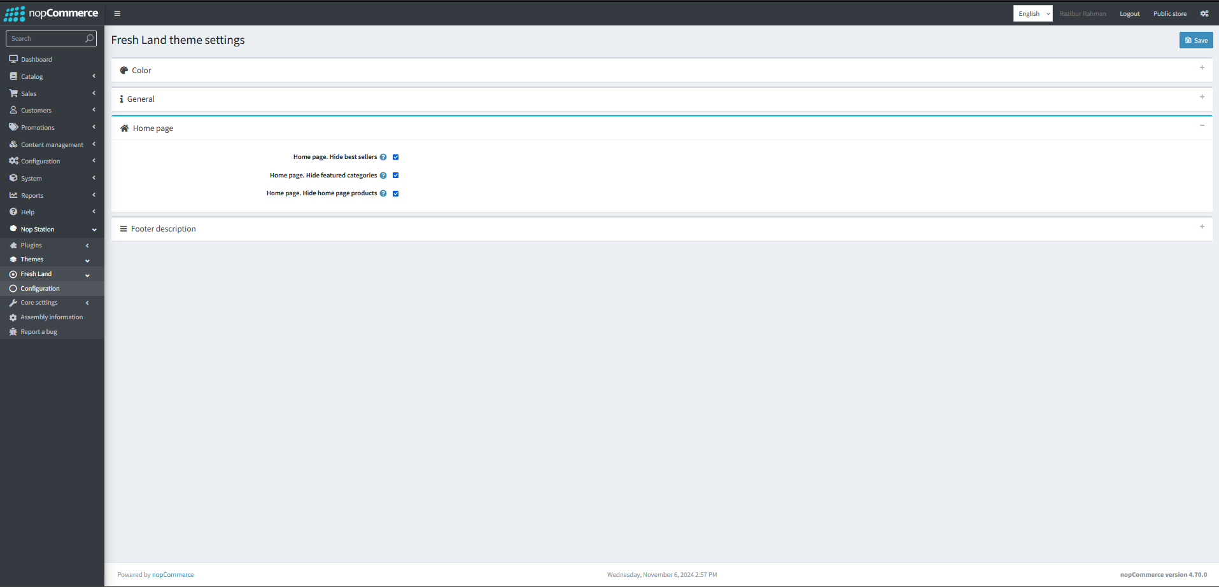
Task: Click the Core settings wrench icon
Action: [13, 303]
